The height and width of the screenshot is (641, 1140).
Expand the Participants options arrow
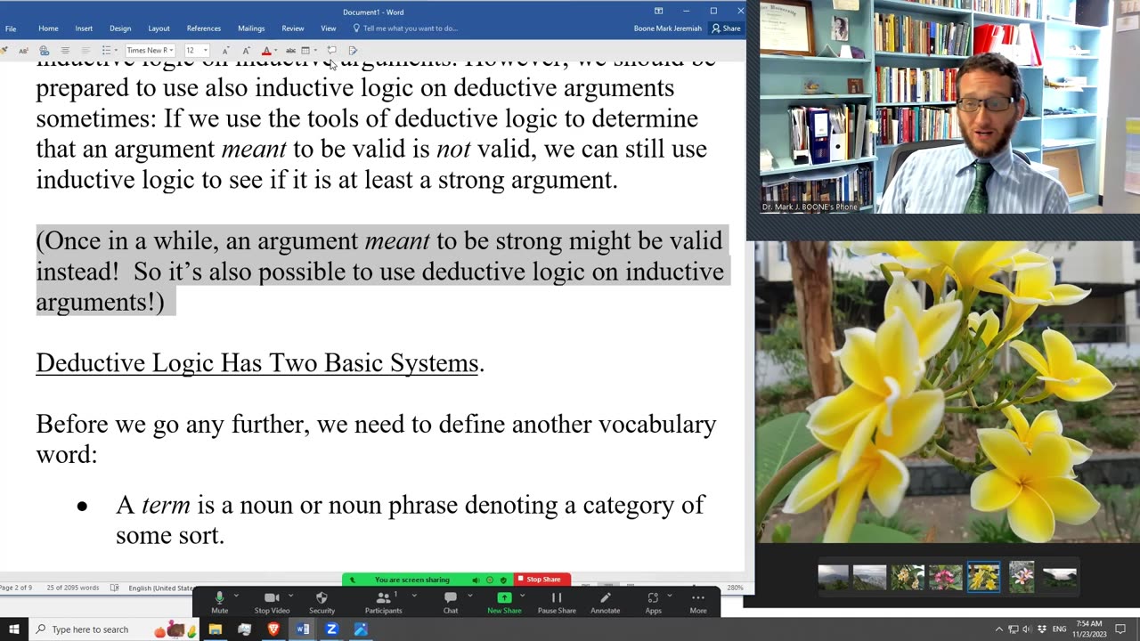414,596
